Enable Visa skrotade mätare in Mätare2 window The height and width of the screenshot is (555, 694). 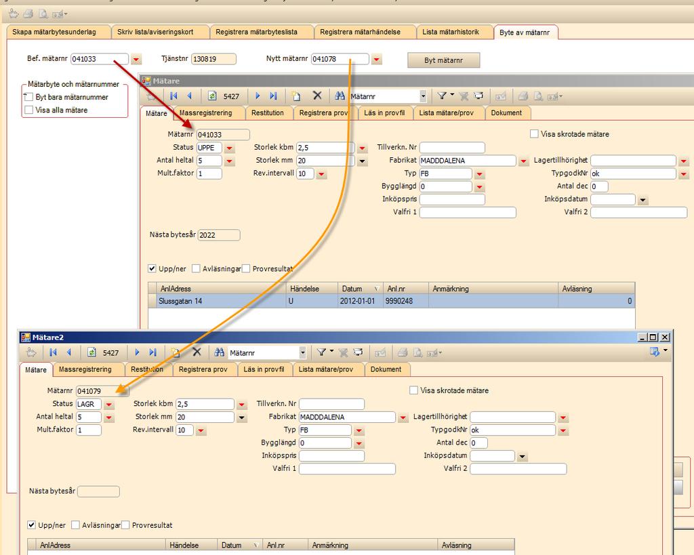click(414, 390)
